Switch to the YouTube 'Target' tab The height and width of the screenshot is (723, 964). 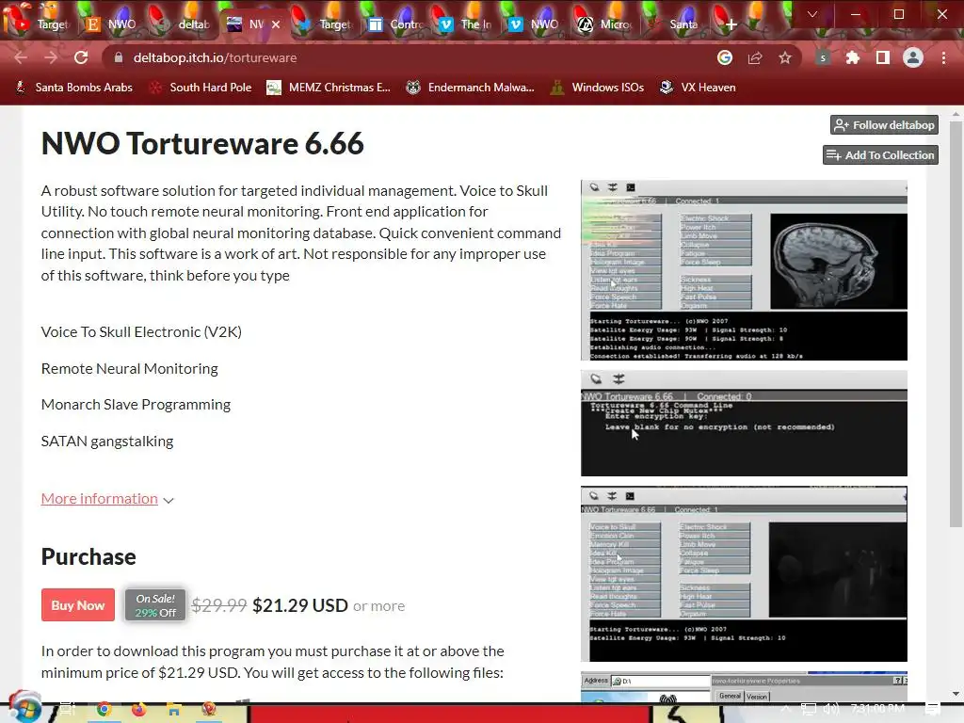click(40, 24)
